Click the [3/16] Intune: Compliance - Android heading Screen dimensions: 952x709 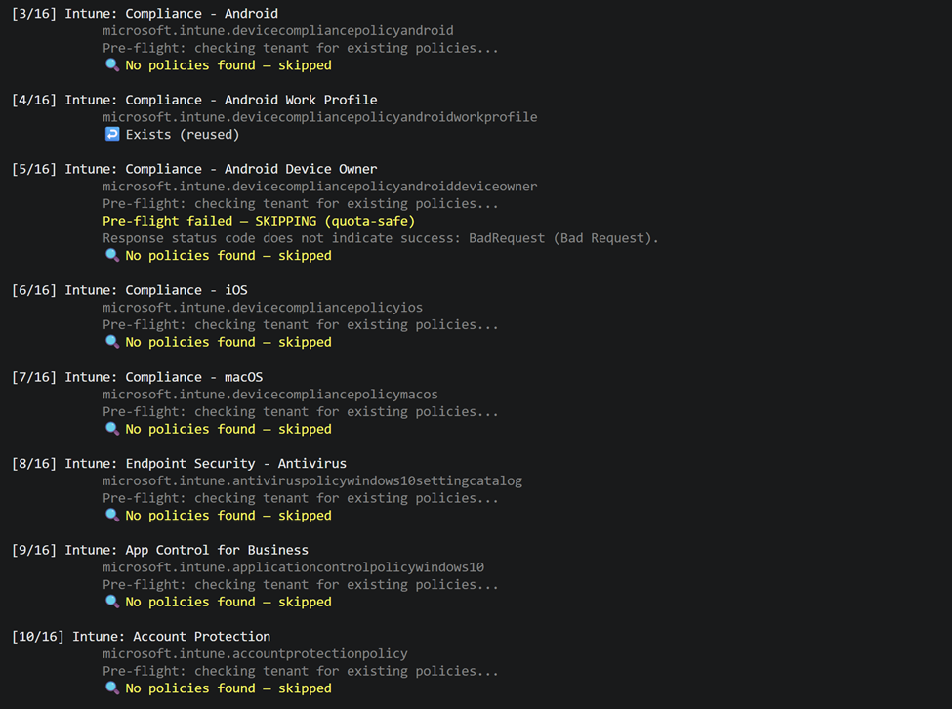coord(145,14)
